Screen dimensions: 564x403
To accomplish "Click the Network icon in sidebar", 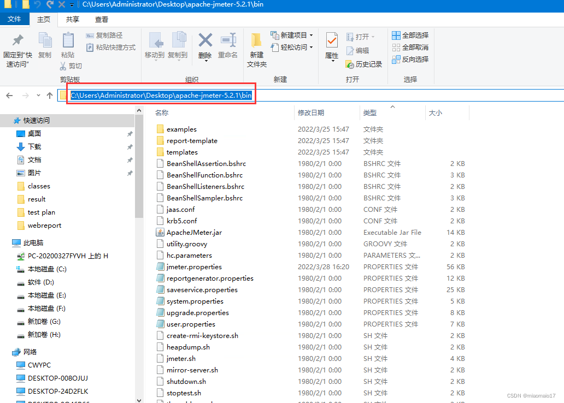I will (16, 352).
